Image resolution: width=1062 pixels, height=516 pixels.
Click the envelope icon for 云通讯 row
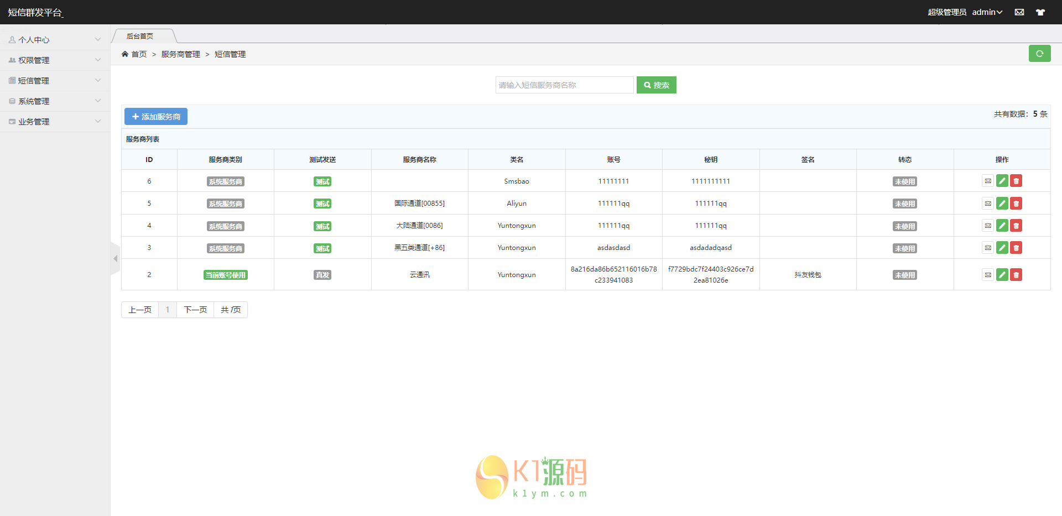pos(988,275)
